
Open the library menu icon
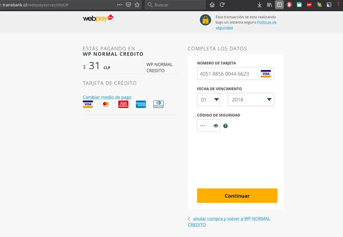[x=270, y=4]
